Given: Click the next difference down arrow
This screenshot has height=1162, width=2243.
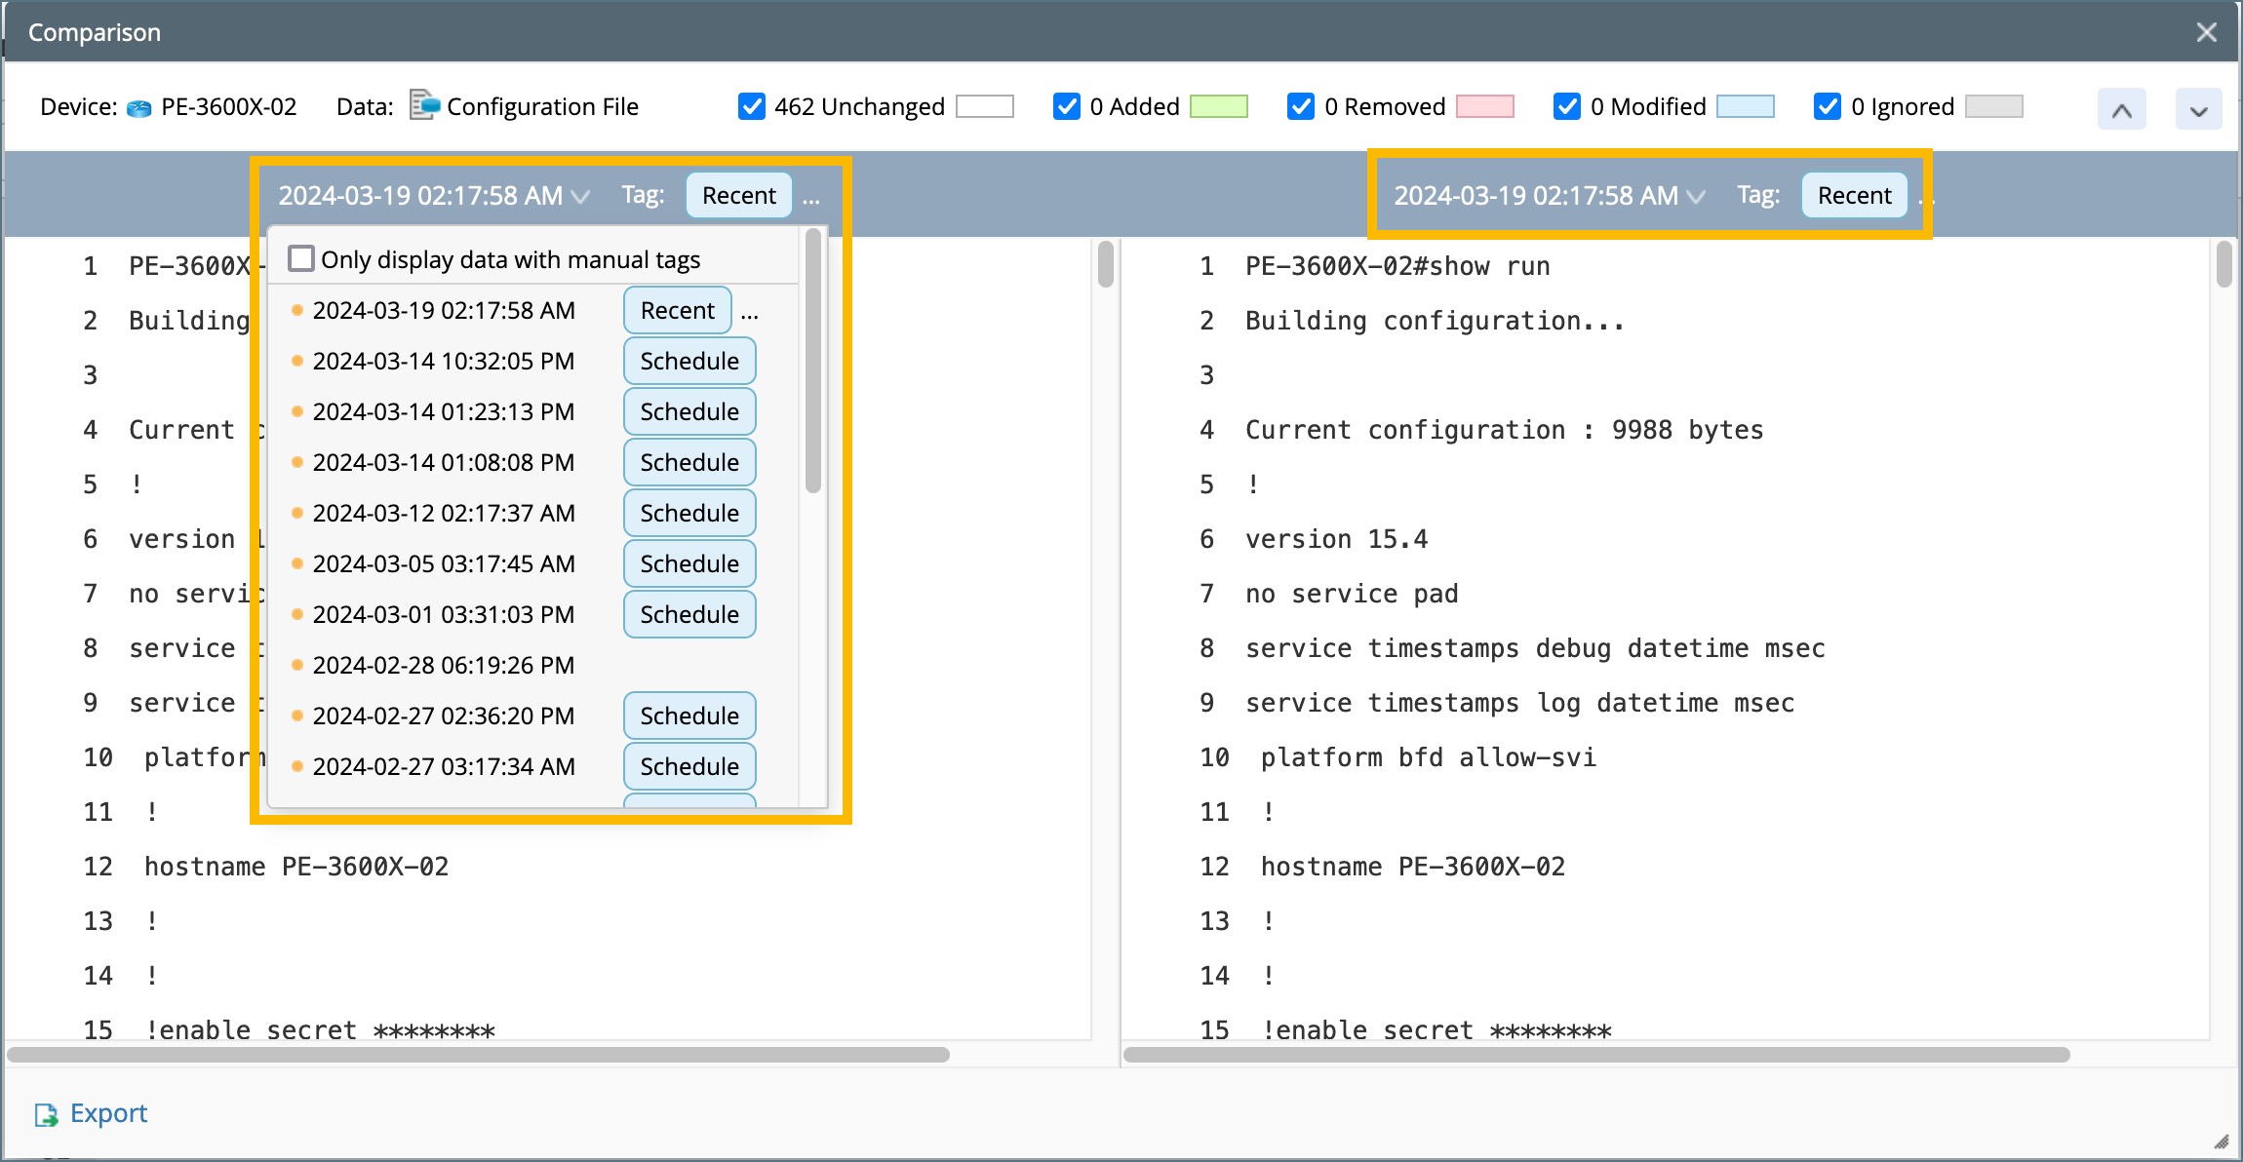Looking at the screenshot, I should click(x=2198, y=109).
